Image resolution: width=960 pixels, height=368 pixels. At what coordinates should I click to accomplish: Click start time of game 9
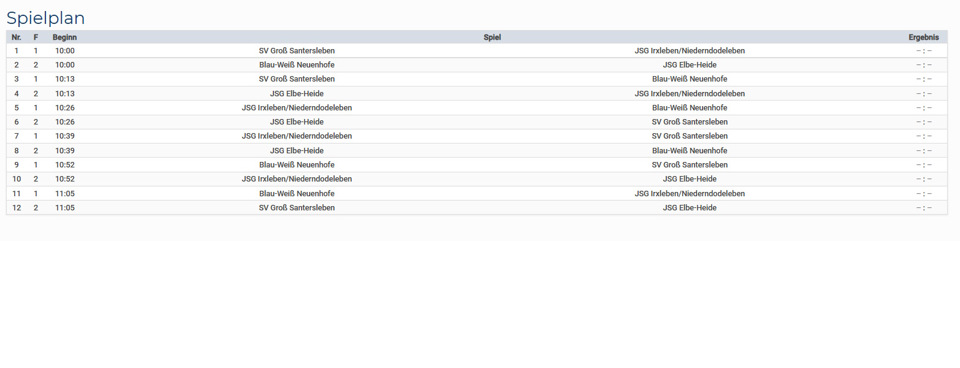[65, 165]
